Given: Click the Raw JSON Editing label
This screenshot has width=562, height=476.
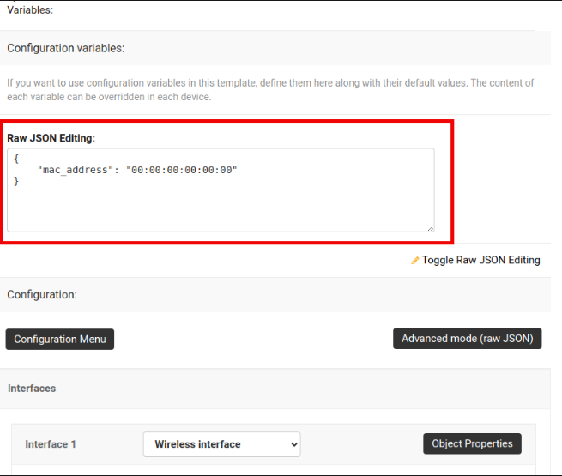Looking at the screenshot, I should tap(51, 137).
